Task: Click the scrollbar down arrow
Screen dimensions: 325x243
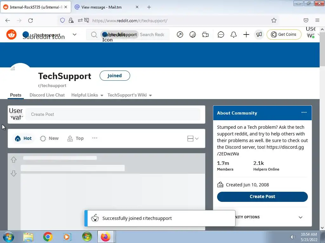Action: coord(322,228)
